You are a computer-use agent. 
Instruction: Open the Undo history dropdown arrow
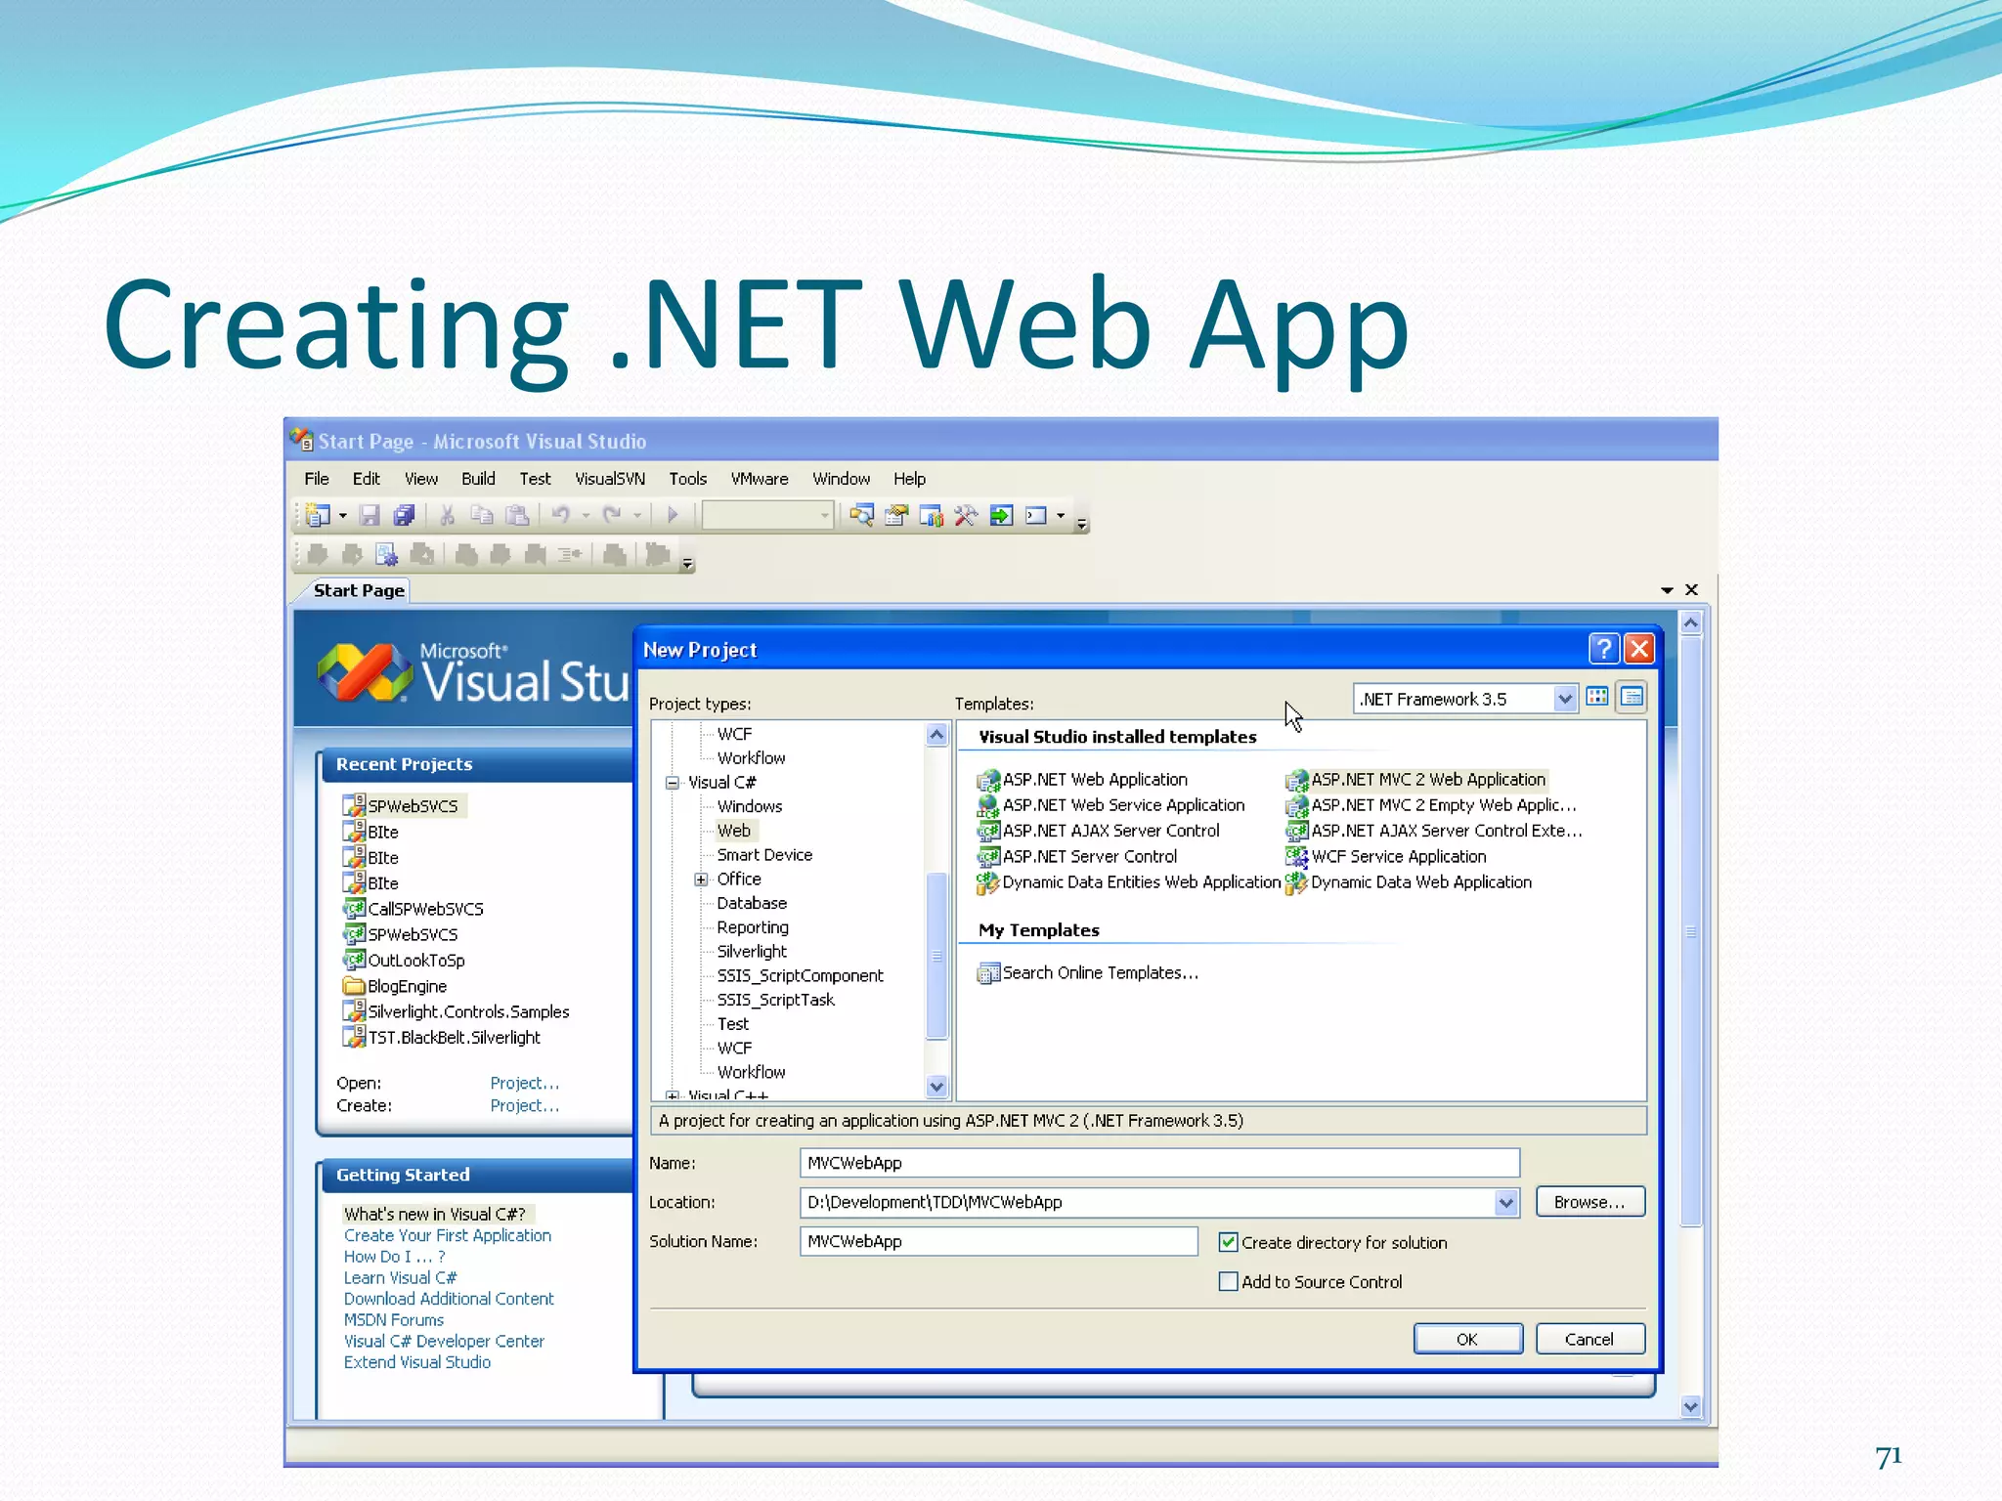pyautogui.click(x=586, y=516)
